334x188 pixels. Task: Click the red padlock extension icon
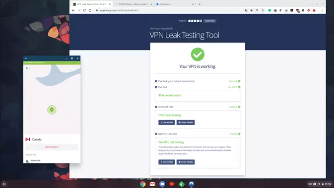point(314,10)
